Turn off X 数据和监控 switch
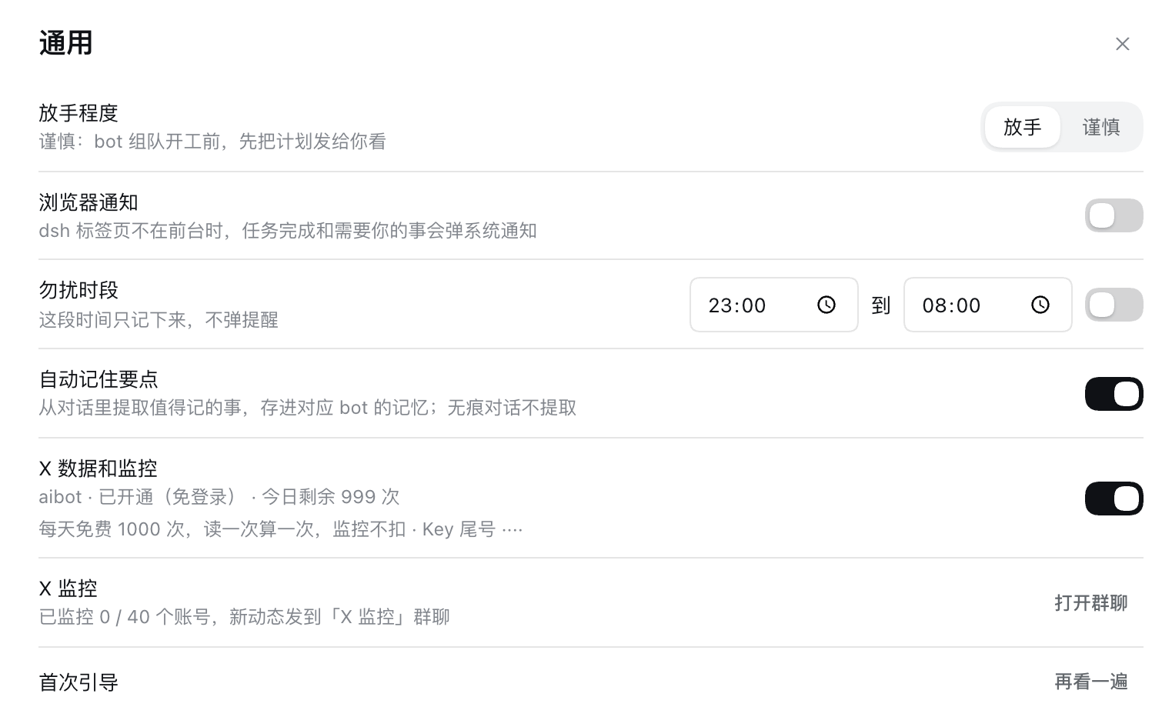The image size is (1162, 717). (x=1114, y=499)
